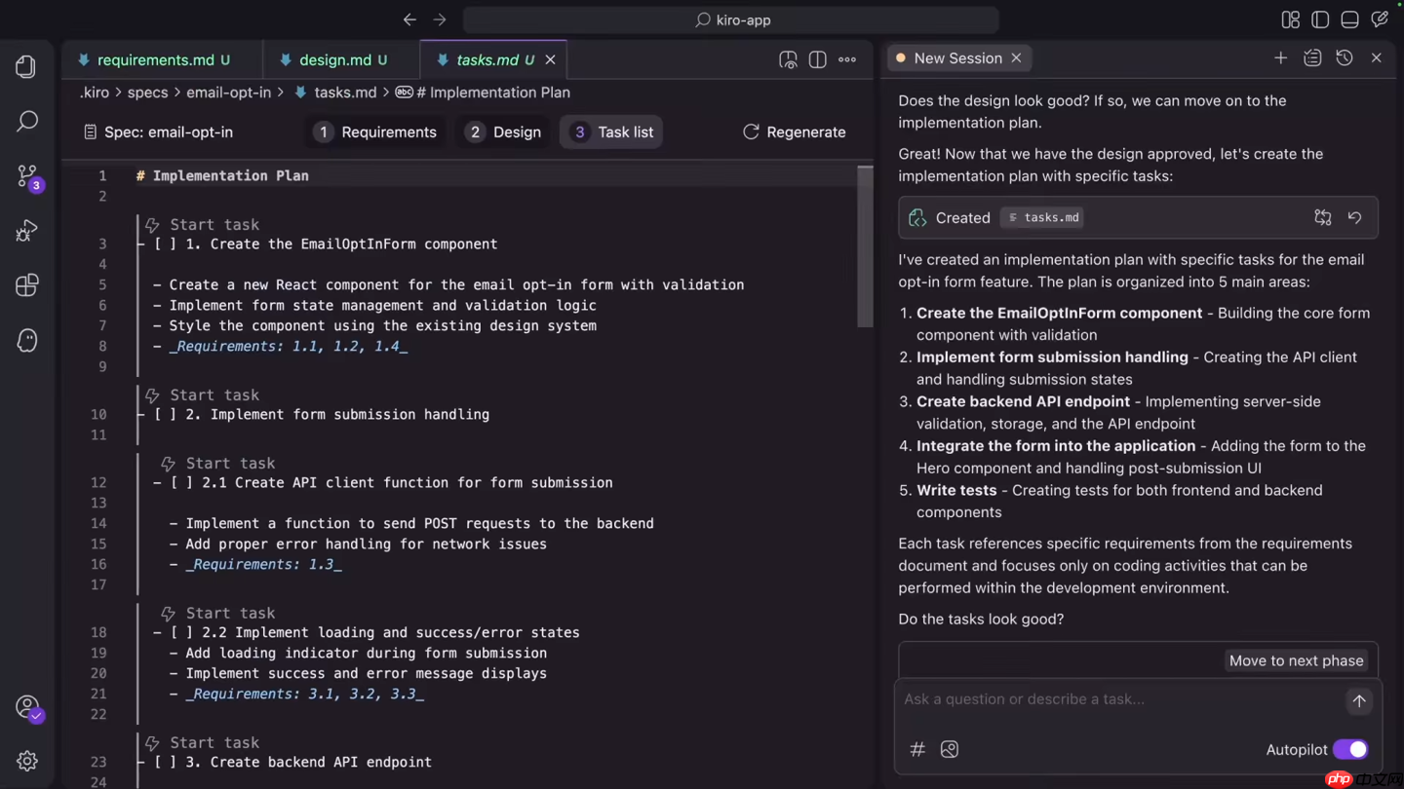Open Run and Debug view
Image resolution: width=1404 pixels, height=789 pixels.
tap(26, 231)
